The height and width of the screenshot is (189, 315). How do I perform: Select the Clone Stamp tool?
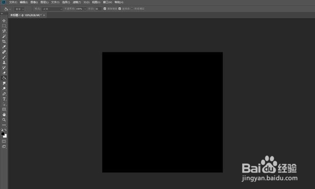pos(4,62)
